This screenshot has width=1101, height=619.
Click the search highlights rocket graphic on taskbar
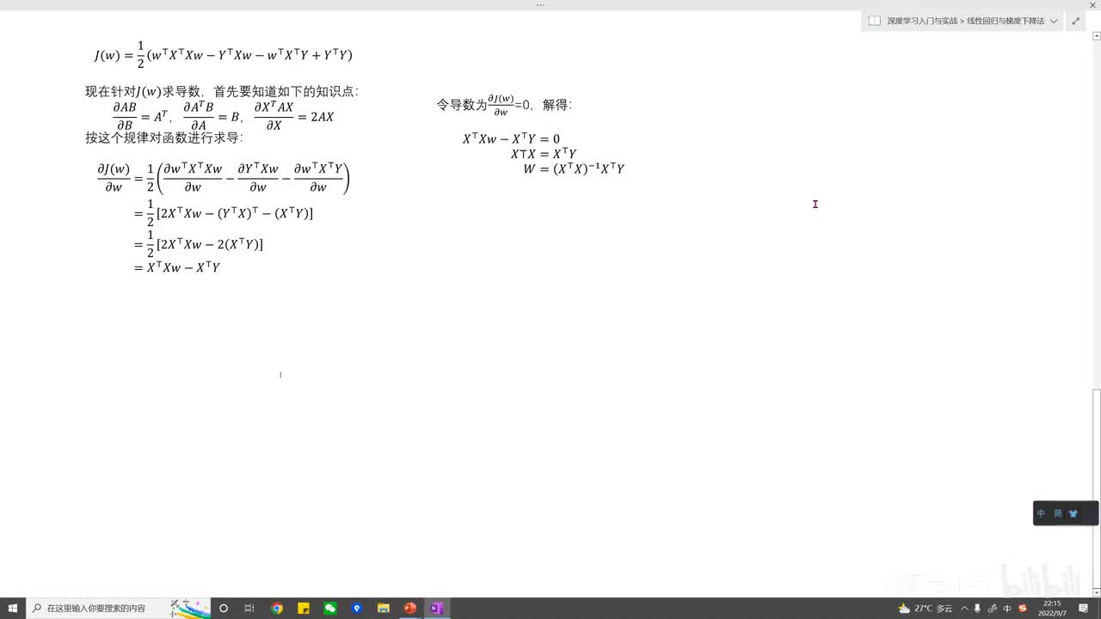190,608
